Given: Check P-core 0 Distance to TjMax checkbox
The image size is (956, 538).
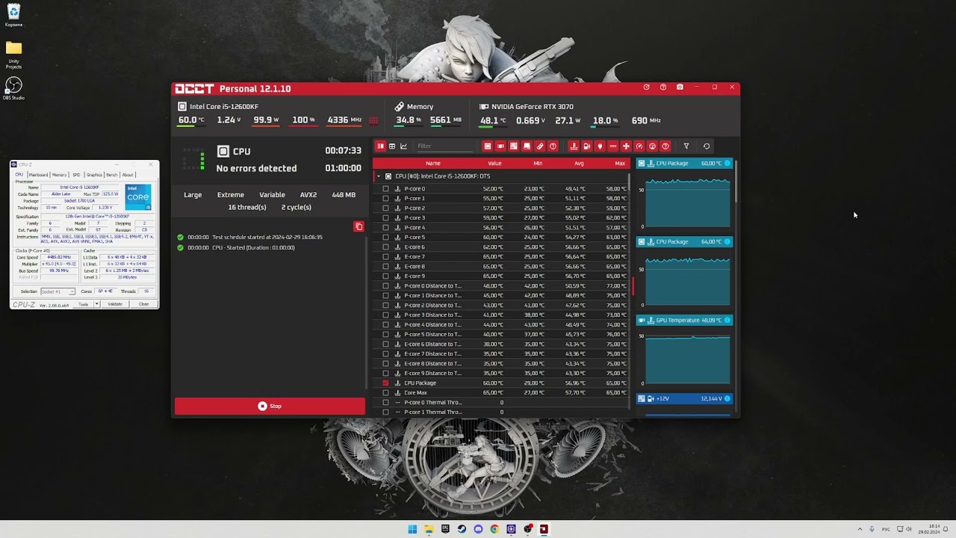Looking at the screenshot, I should click(x=385, y=286).
